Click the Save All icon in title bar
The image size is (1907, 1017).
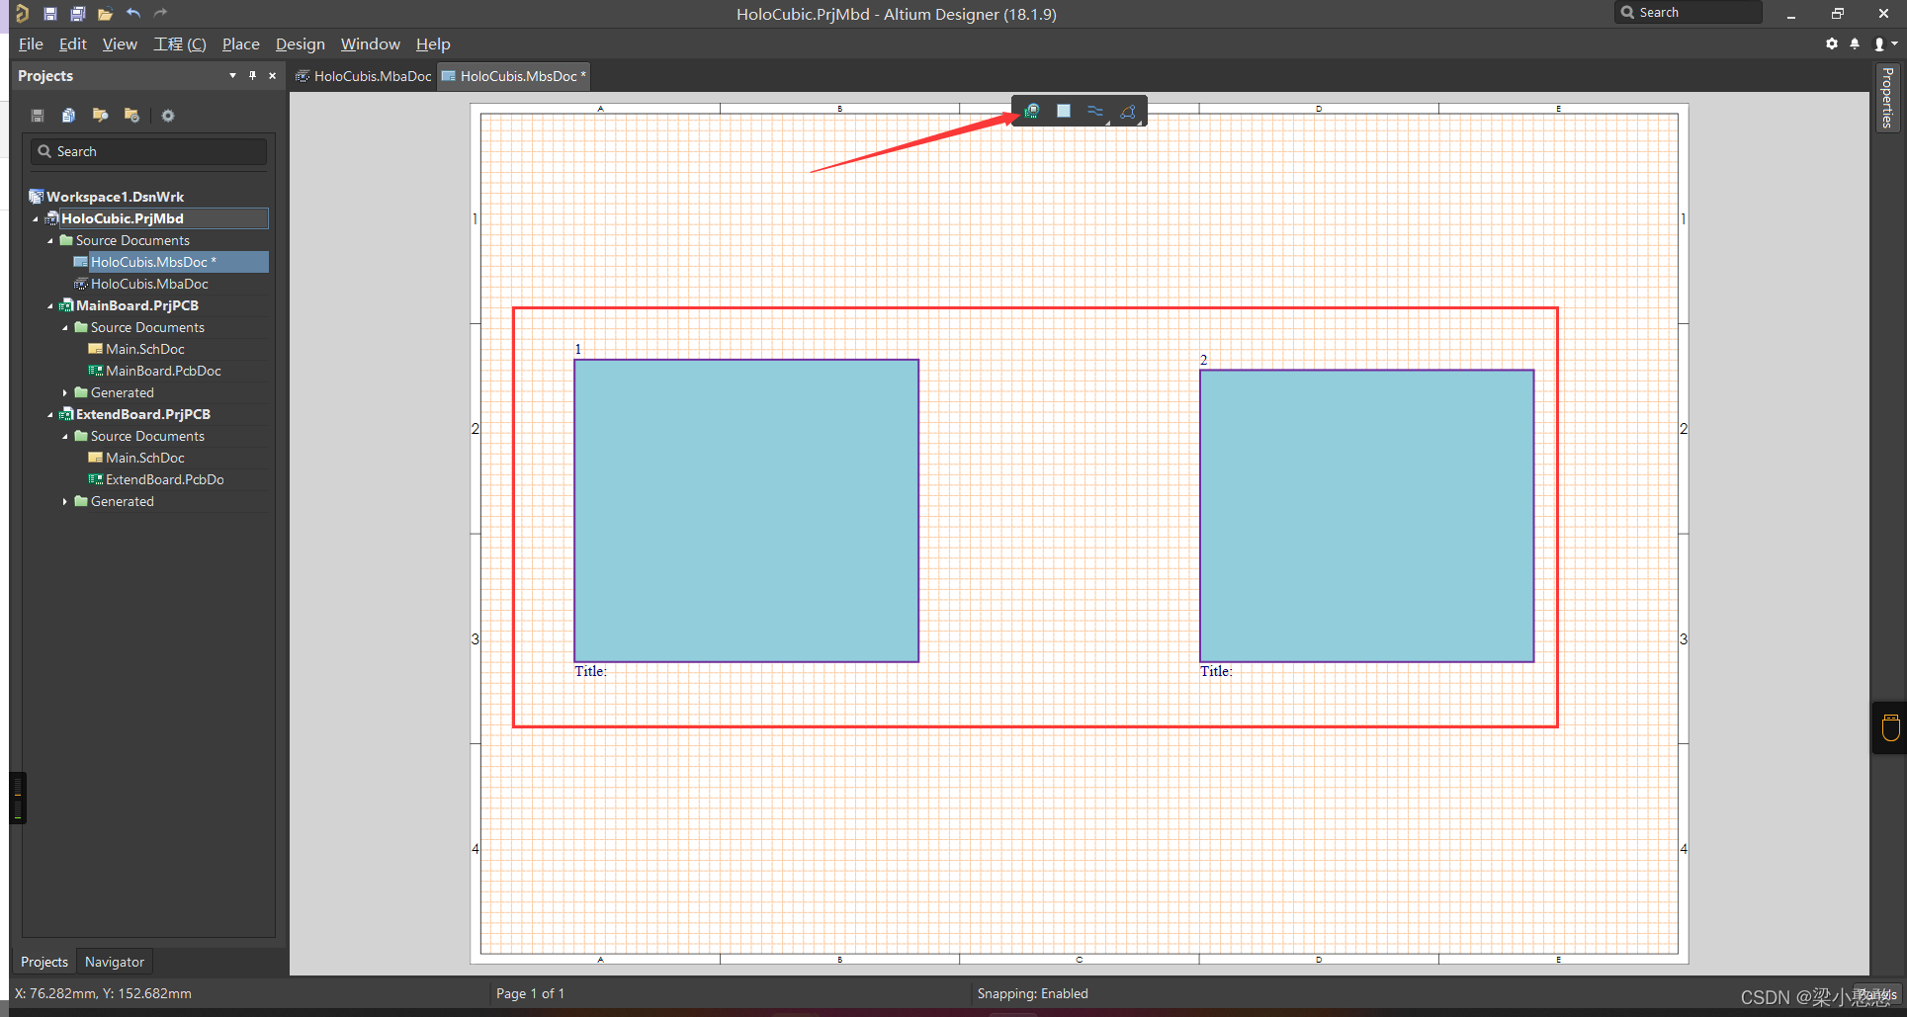coord(77,14)
